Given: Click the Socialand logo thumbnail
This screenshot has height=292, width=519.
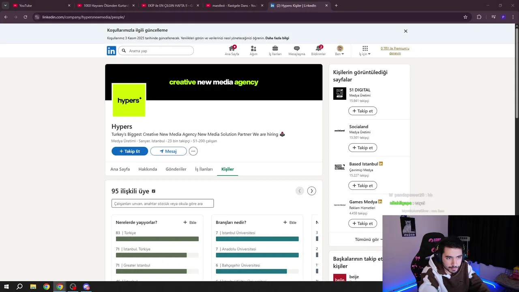Looking at the screenshot, I should click(340, 131).
